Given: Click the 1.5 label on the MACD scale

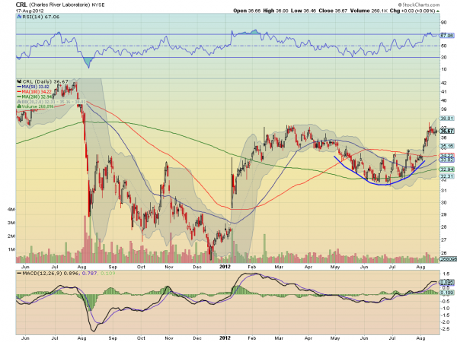Looking at the screenshot, I should click(x=446, y=274).
